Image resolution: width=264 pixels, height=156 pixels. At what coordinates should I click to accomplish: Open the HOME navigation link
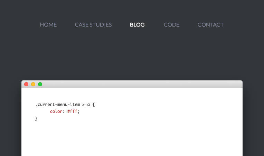[48, 25]
